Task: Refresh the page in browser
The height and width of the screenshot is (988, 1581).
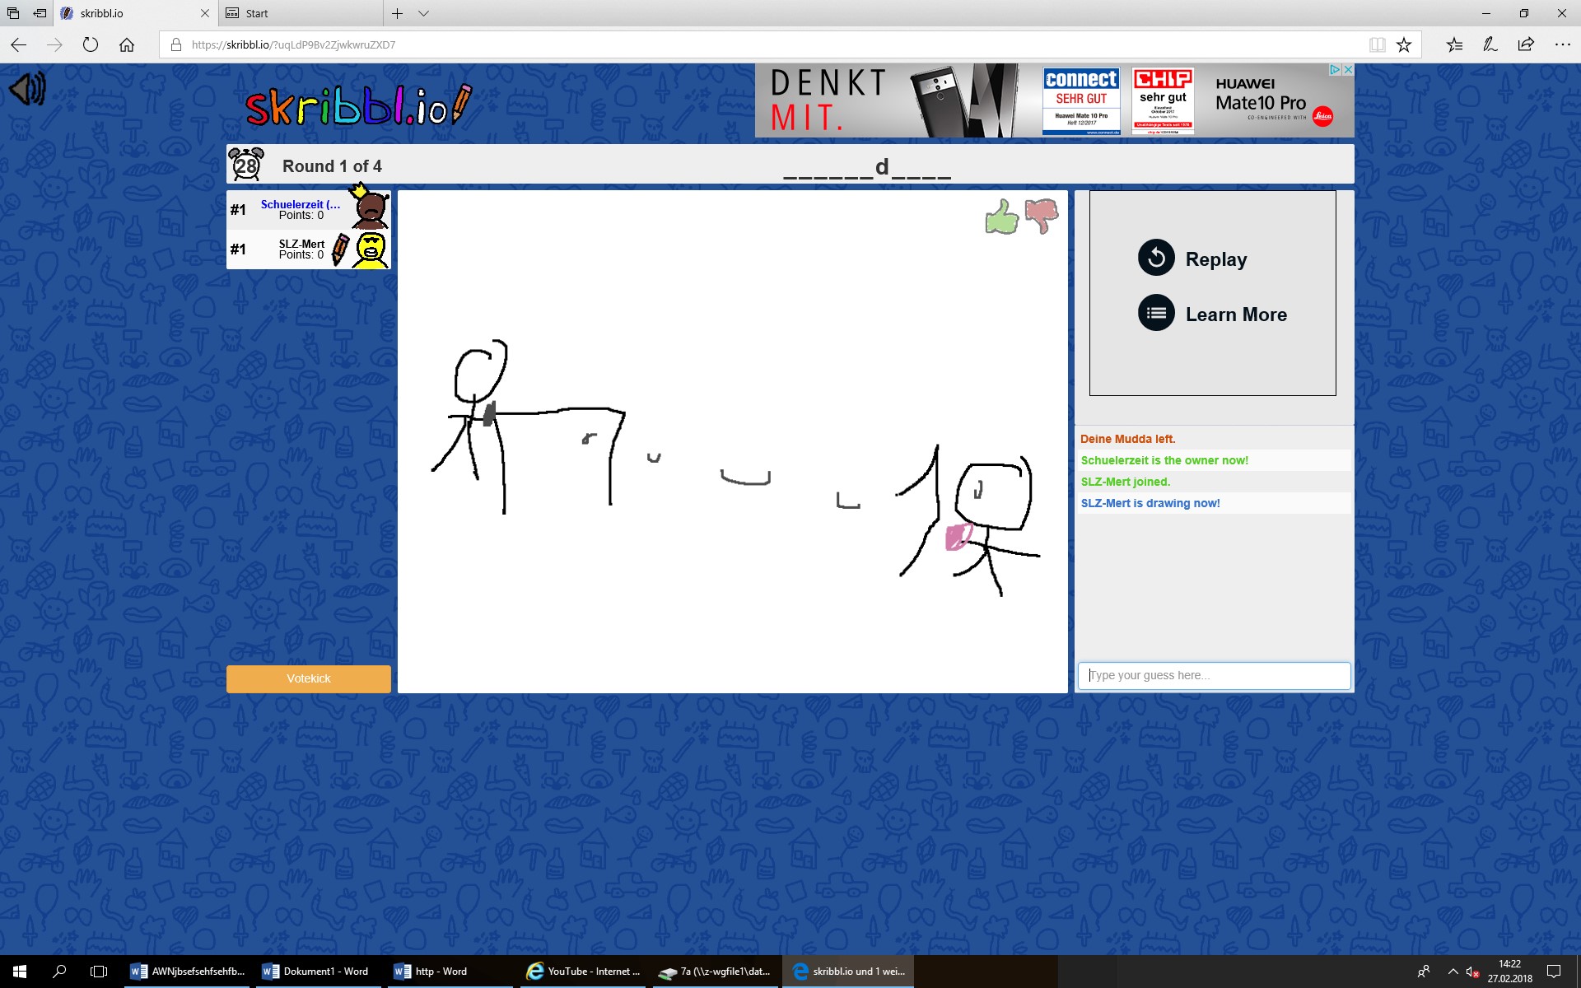Action: pos(91,44)
